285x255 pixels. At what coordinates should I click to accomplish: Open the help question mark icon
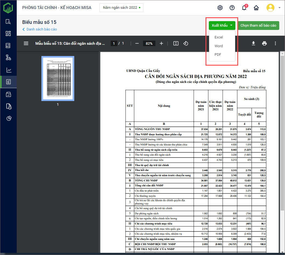232,8
